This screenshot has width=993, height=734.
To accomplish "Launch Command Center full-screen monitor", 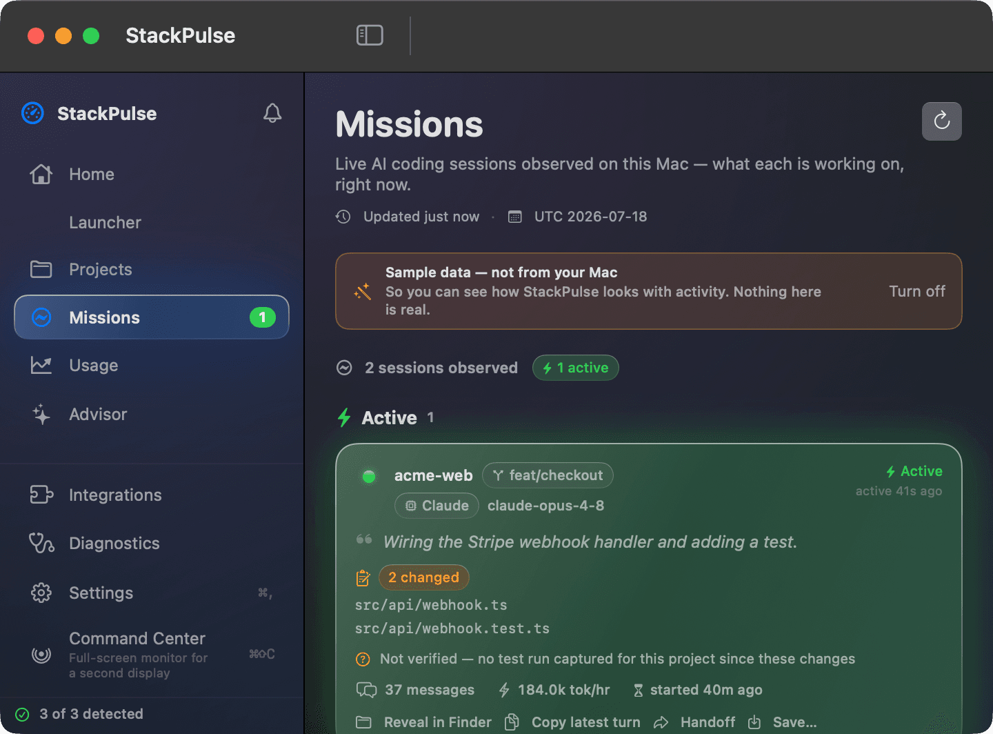I will [152, 654].
